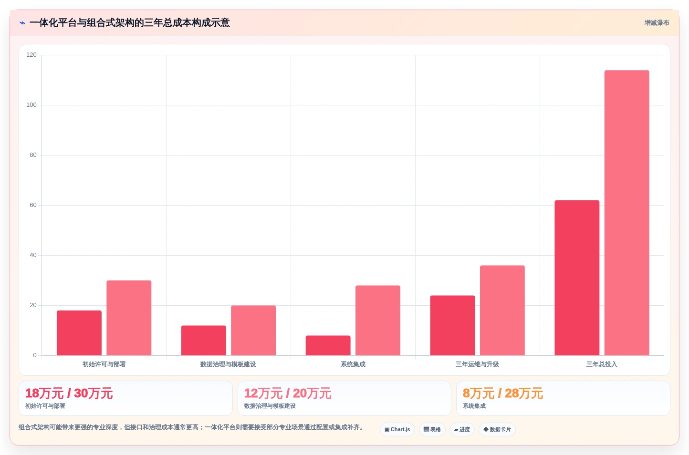
Task: Click the tall pink bar for 三年总投入
Action: pos(627,213)
